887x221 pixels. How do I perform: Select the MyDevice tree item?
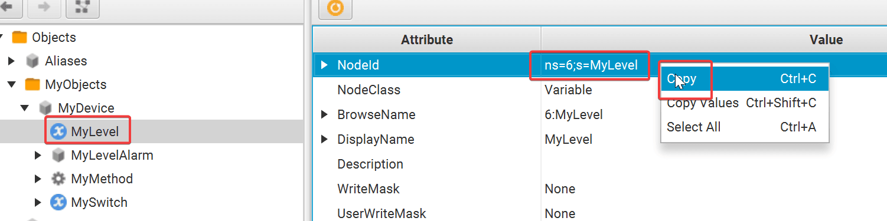coord(86,108)
